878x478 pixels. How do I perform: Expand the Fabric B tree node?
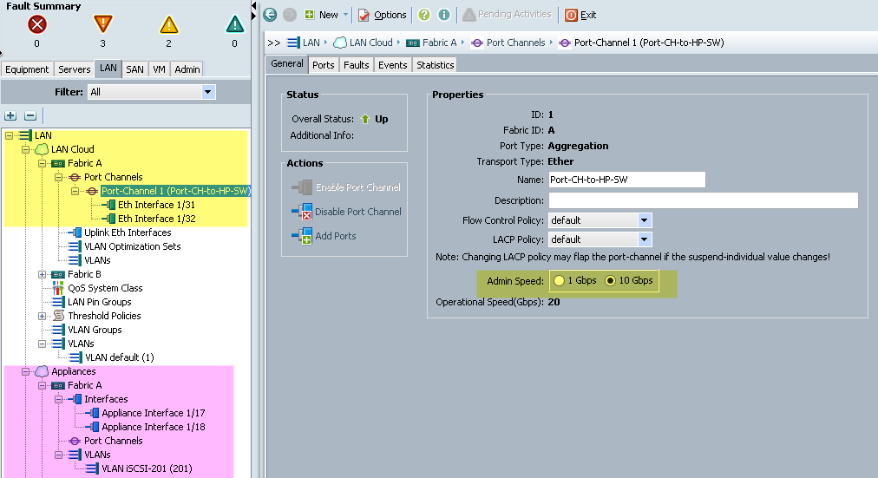(42, 274)
